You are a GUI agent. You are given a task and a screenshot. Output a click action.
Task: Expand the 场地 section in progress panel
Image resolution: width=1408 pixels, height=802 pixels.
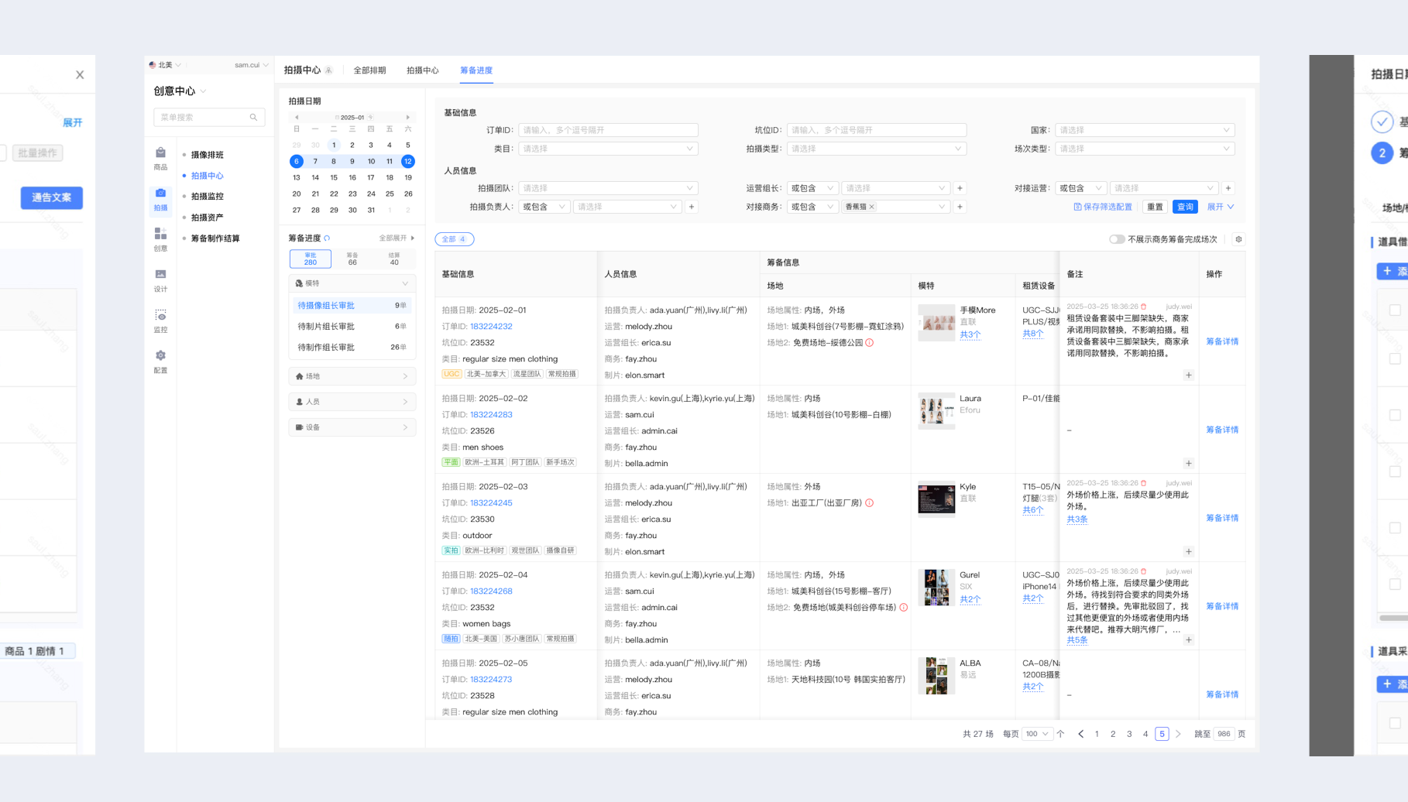(x=352, y=376)
